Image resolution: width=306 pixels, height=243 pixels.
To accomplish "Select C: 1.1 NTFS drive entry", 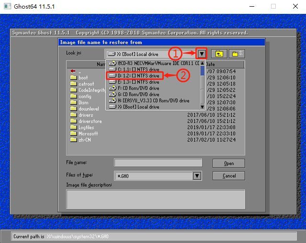I will pos(153,69).
